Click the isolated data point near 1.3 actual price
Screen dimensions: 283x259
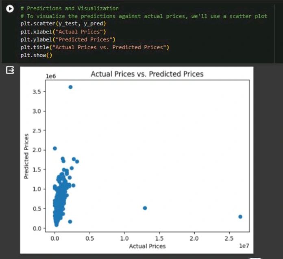pyautogui.click(x=145, y=208)
